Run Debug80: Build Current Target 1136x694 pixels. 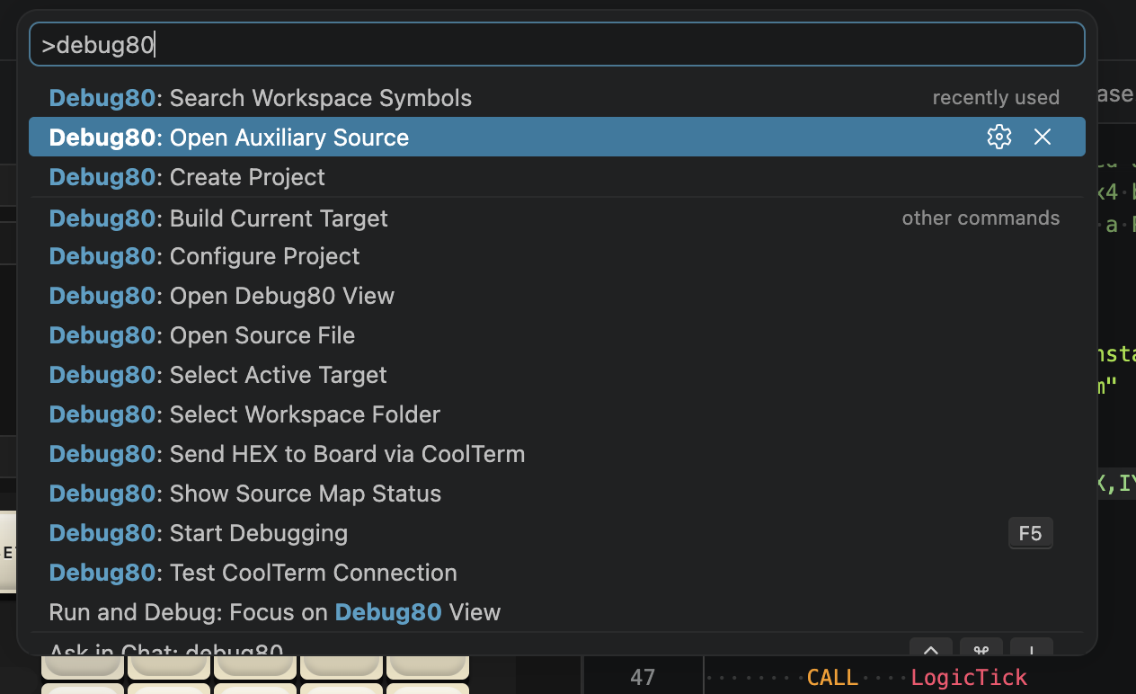pos(556,218)
